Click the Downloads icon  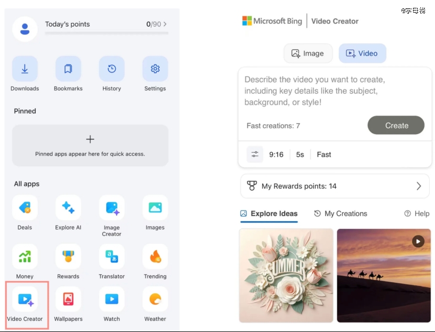click(25, 69)
